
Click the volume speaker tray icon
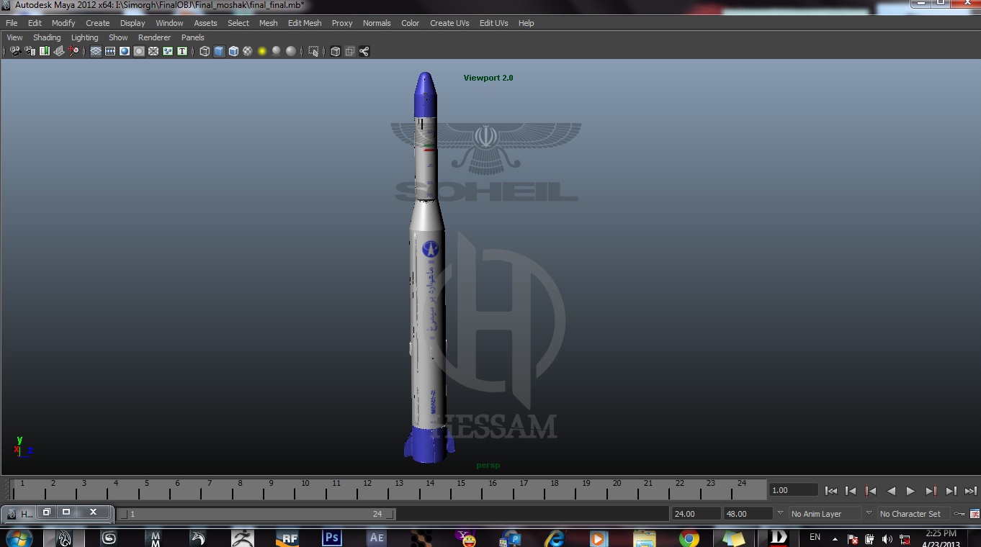coord(887,538)
